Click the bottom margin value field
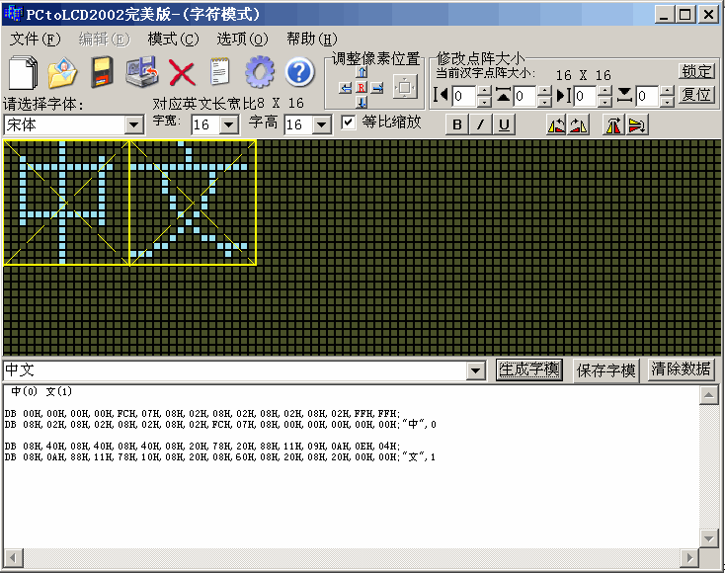Screen dimensions: 725x573 pos(648,96)
